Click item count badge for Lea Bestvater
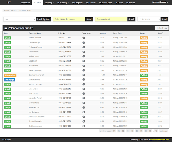This screenshot has height=142, width=172. coord(84,112)
